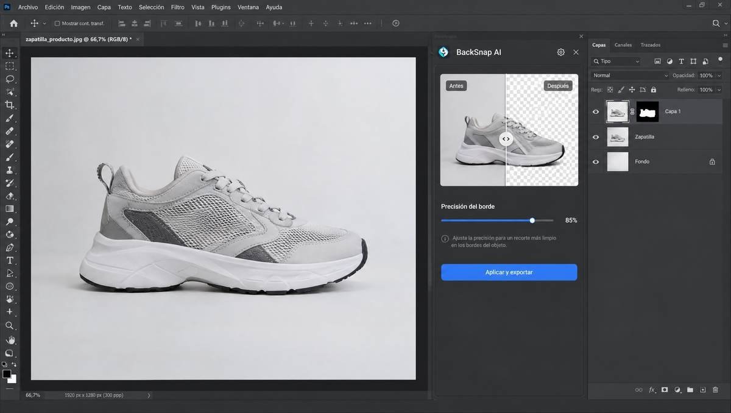Close the BackSnap AI panel
Viewport: 731px width, 413px height.
576,52
